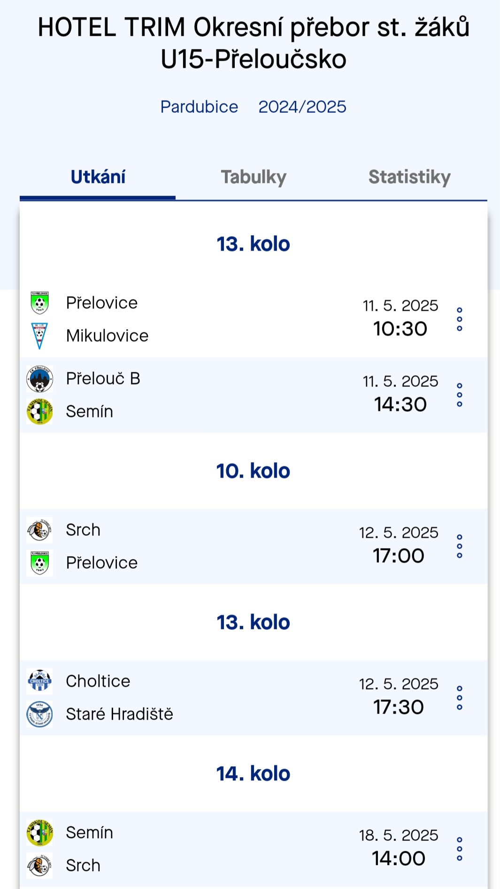Tap Semín crest in the 14. kolo match
500x889 pixels.
39,833
